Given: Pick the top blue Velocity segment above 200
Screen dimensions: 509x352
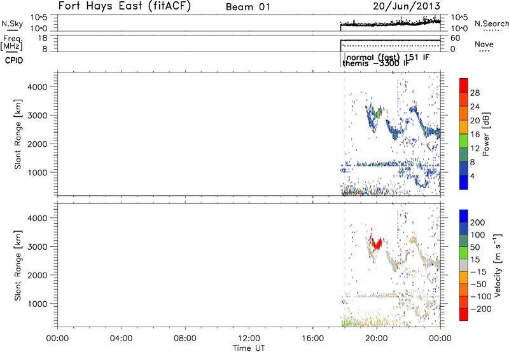Looking at the screenshot, I should 464,216.
